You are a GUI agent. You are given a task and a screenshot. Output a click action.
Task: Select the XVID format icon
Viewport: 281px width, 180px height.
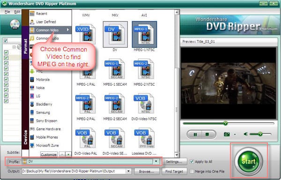pyautogui.click(x=86, y=34)
